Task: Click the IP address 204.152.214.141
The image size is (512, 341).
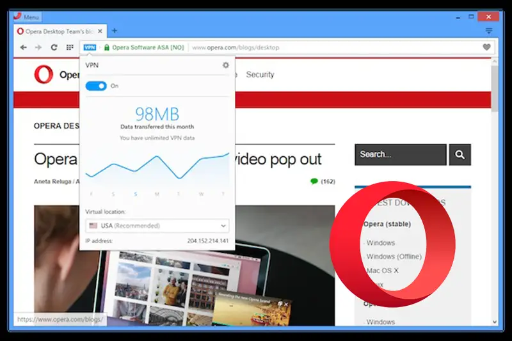Action: (x=207, y=241)
